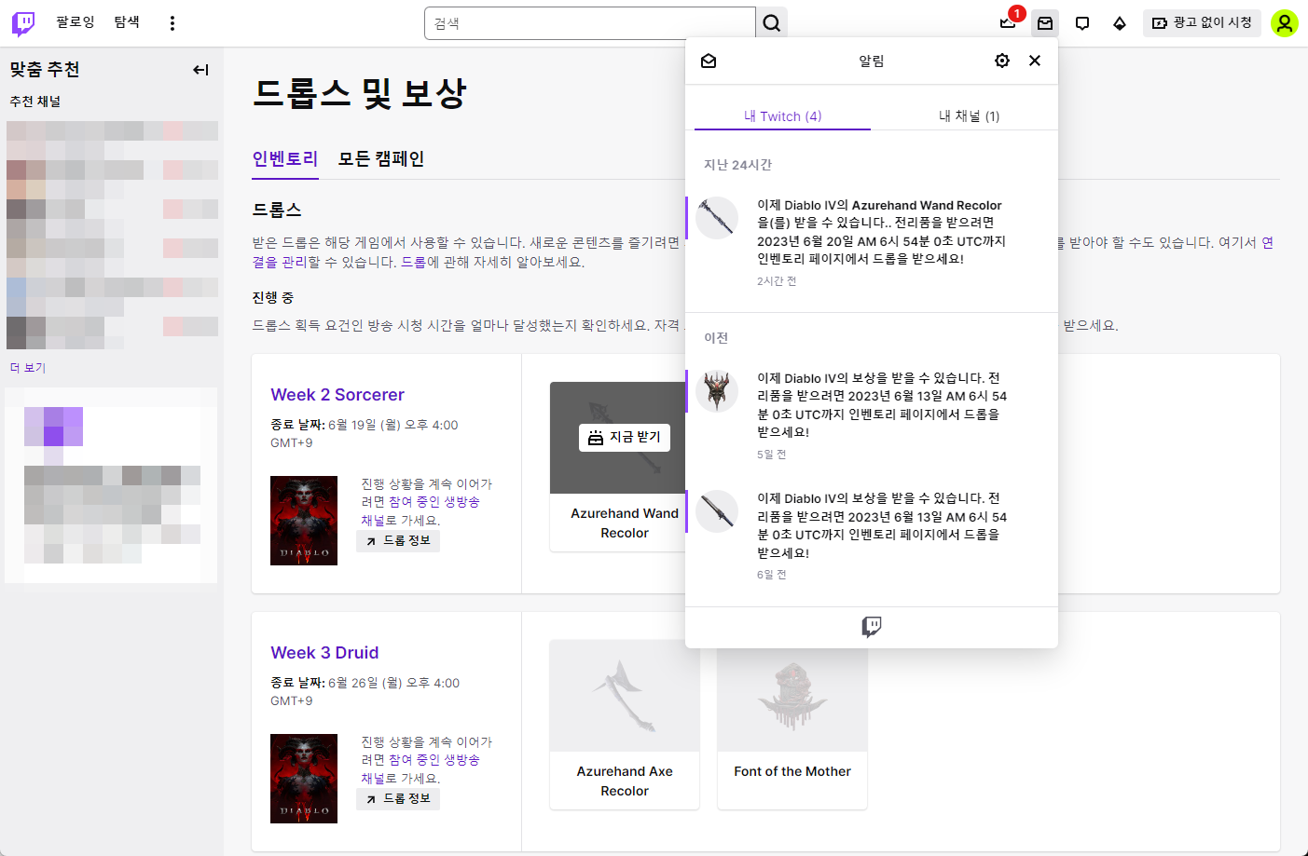Open the Bits diamond icon
The height and width of the screenshot is (856, 1308).
pos(1120,23)
